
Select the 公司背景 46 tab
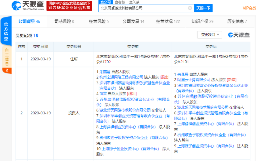click(x=29, y=21)
